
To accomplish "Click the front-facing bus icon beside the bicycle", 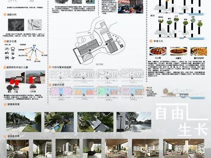I will click(13, 49).
